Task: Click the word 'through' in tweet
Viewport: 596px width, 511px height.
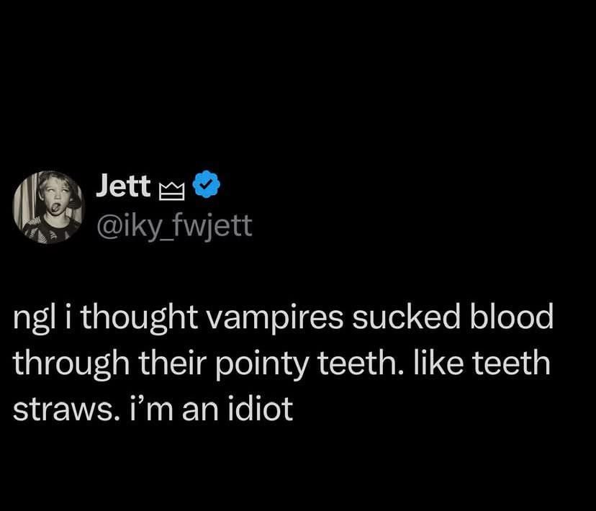Action: (71, 364)
